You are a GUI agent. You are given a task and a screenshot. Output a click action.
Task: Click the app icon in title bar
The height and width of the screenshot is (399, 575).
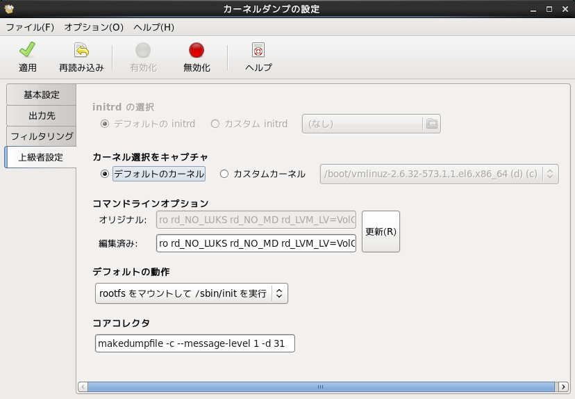pos(8,9)
